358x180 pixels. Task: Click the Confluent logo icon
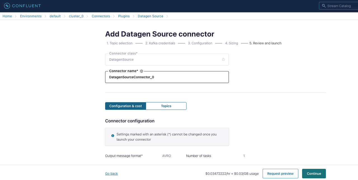click(7, 6)
